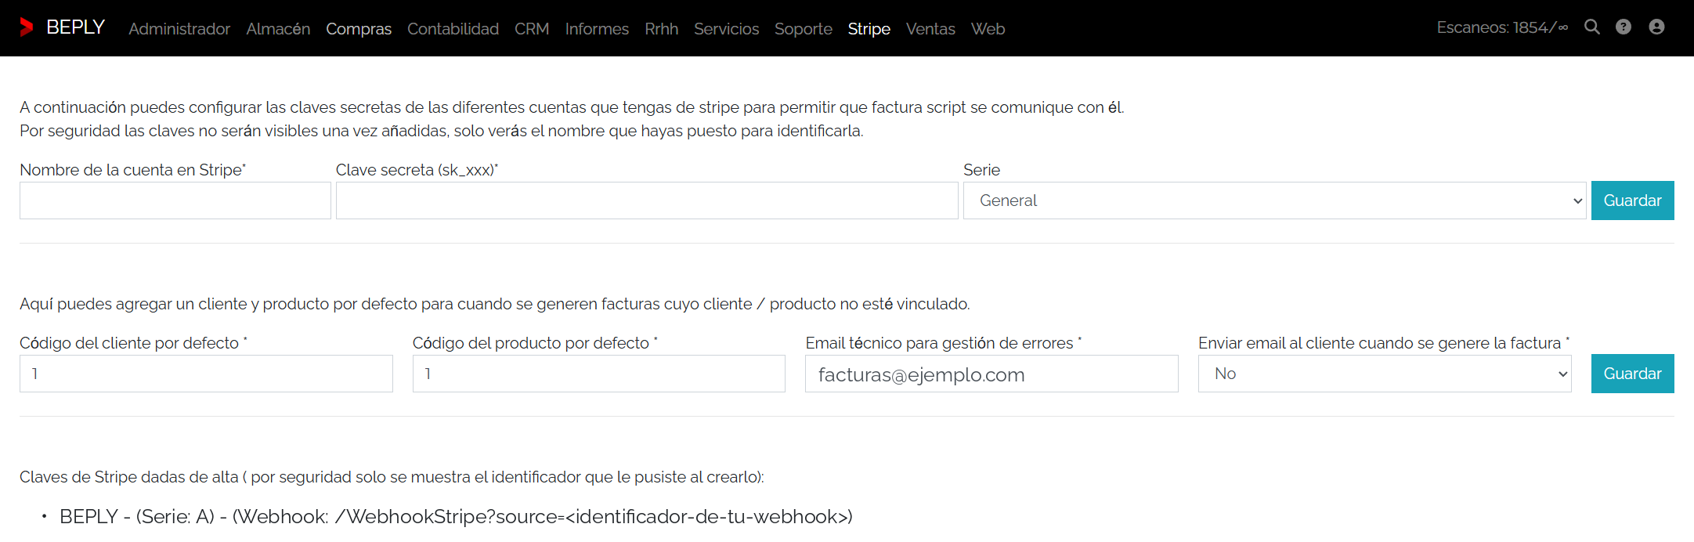Viewport: 1694px width, 542px height.
Task: Expand the Enviar email al cliente dropdown
Action: click(1385, 374)
